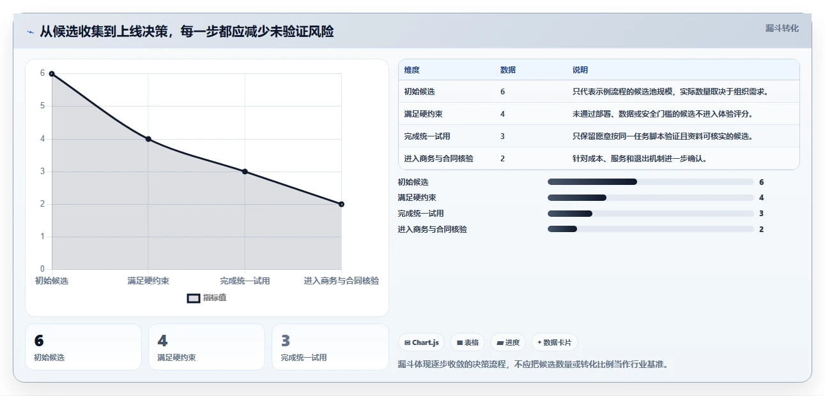Click the 进度 tag chip
The height and width of the screenshot is (396, 825).
pos(508,342)
